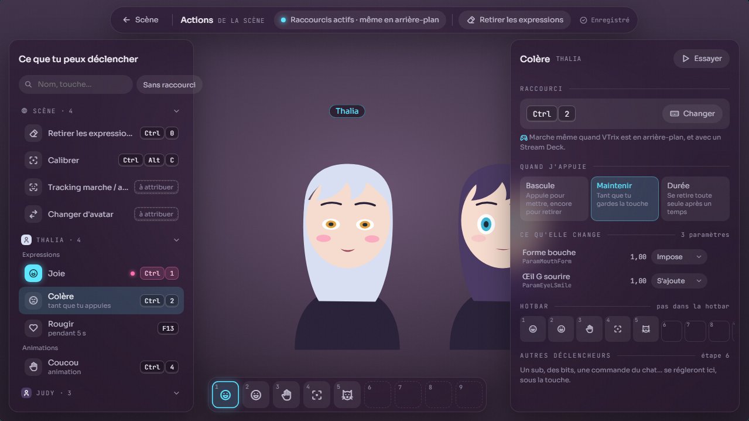Select the Durée press mode
This screenshot has height=421, width=749.
695,199
